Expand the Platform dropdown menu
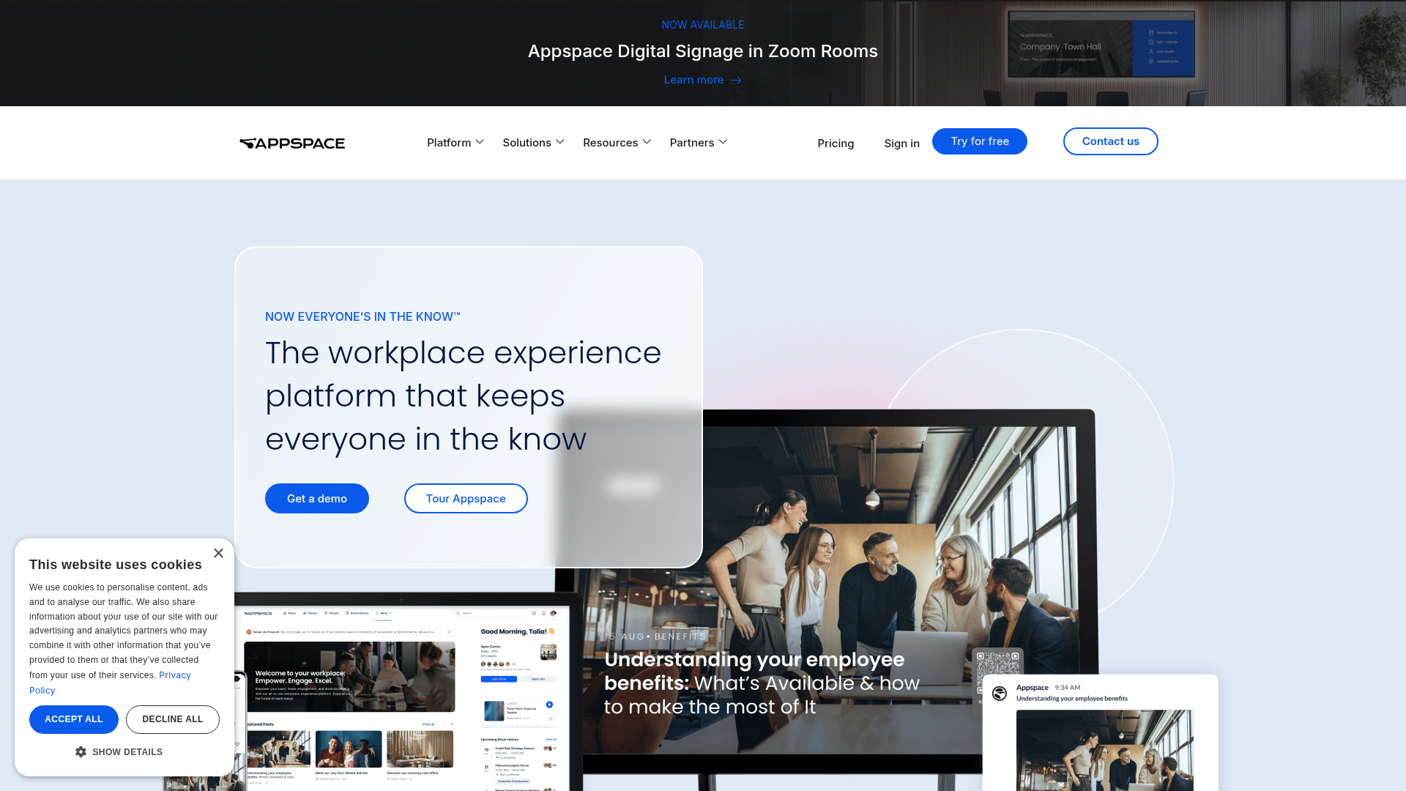 (455, 142)
